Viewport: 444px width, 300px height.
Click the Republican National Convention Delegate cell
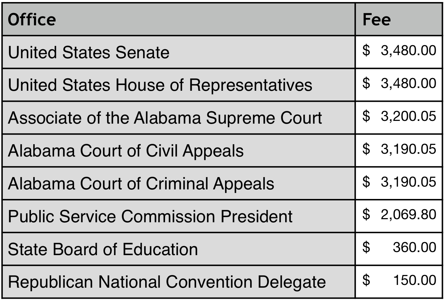point(166,282)
